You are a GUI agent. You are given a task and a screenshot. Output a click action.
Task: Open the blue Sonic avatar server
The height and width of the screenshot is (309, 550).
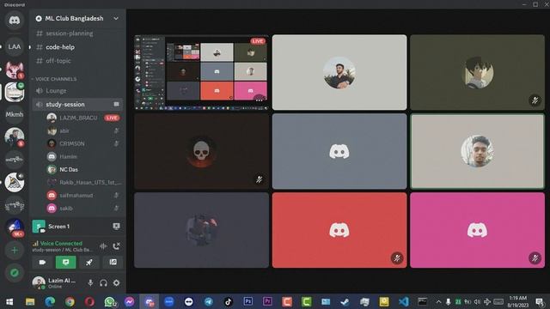[x=15, y=227]
